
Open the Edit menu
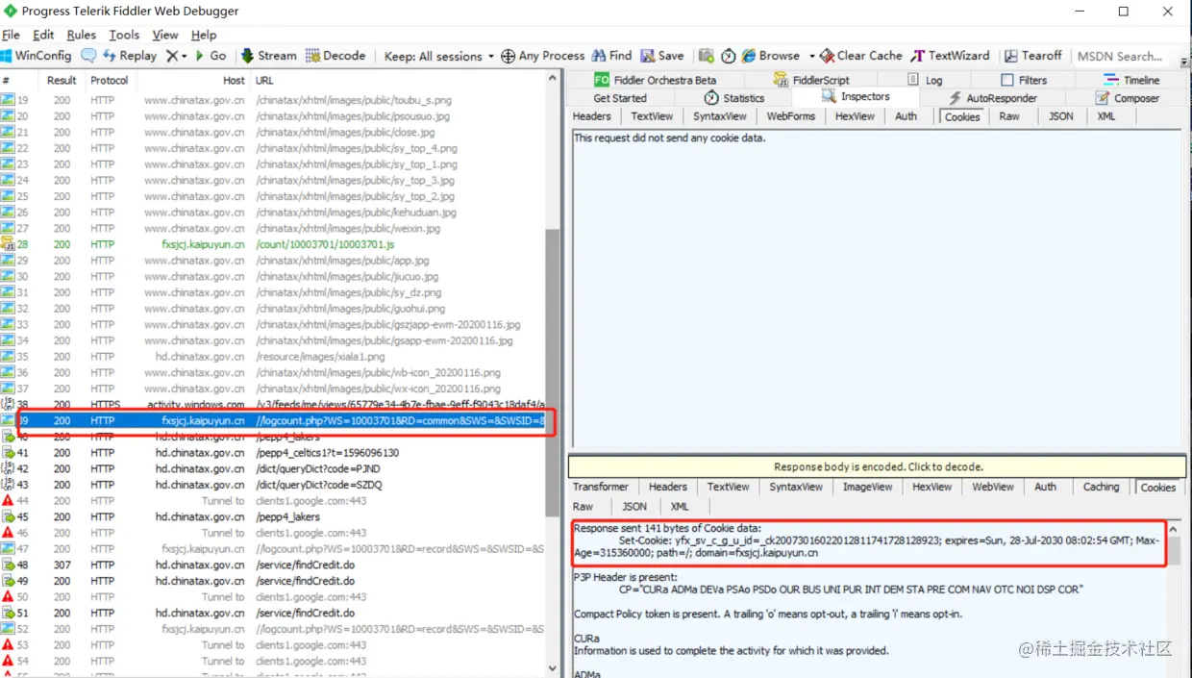click(x=43, y=35)
